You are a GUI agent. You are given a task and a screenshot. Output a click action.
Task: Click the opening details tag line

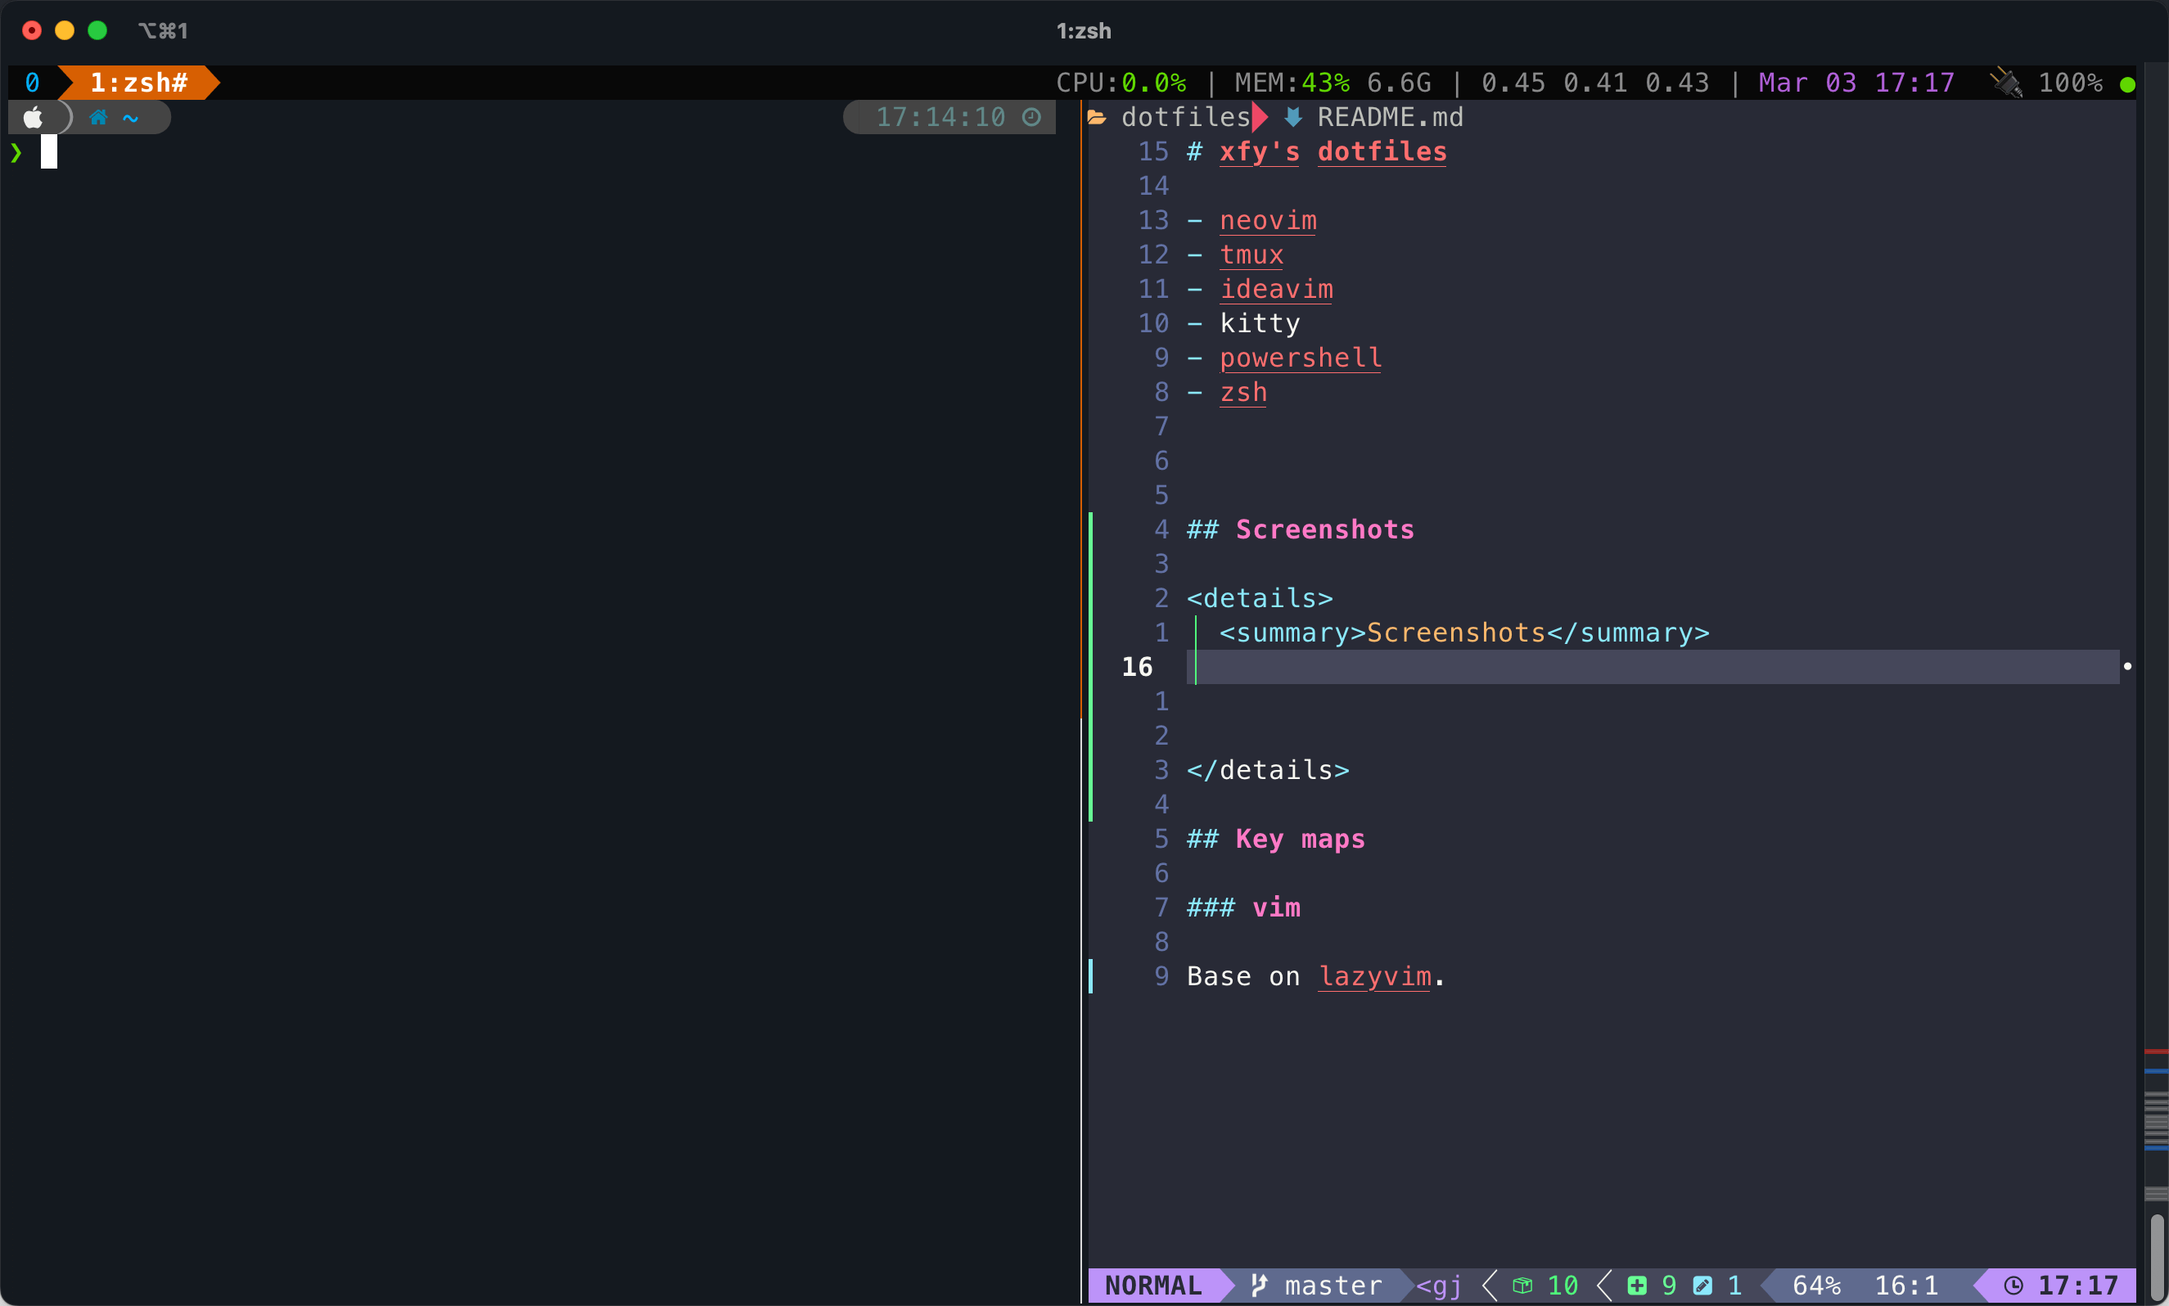[x=1259, y=598]
